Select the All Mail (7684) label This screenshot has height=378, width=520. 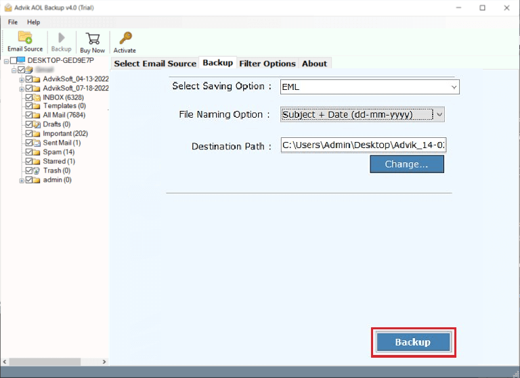64,115
